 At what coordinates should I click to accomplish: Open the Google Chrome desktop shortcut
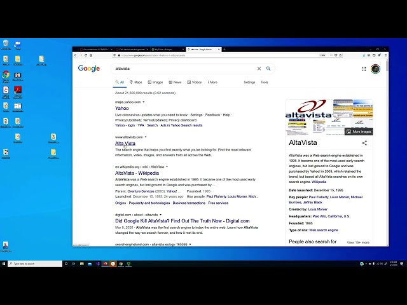click(6, 77)
